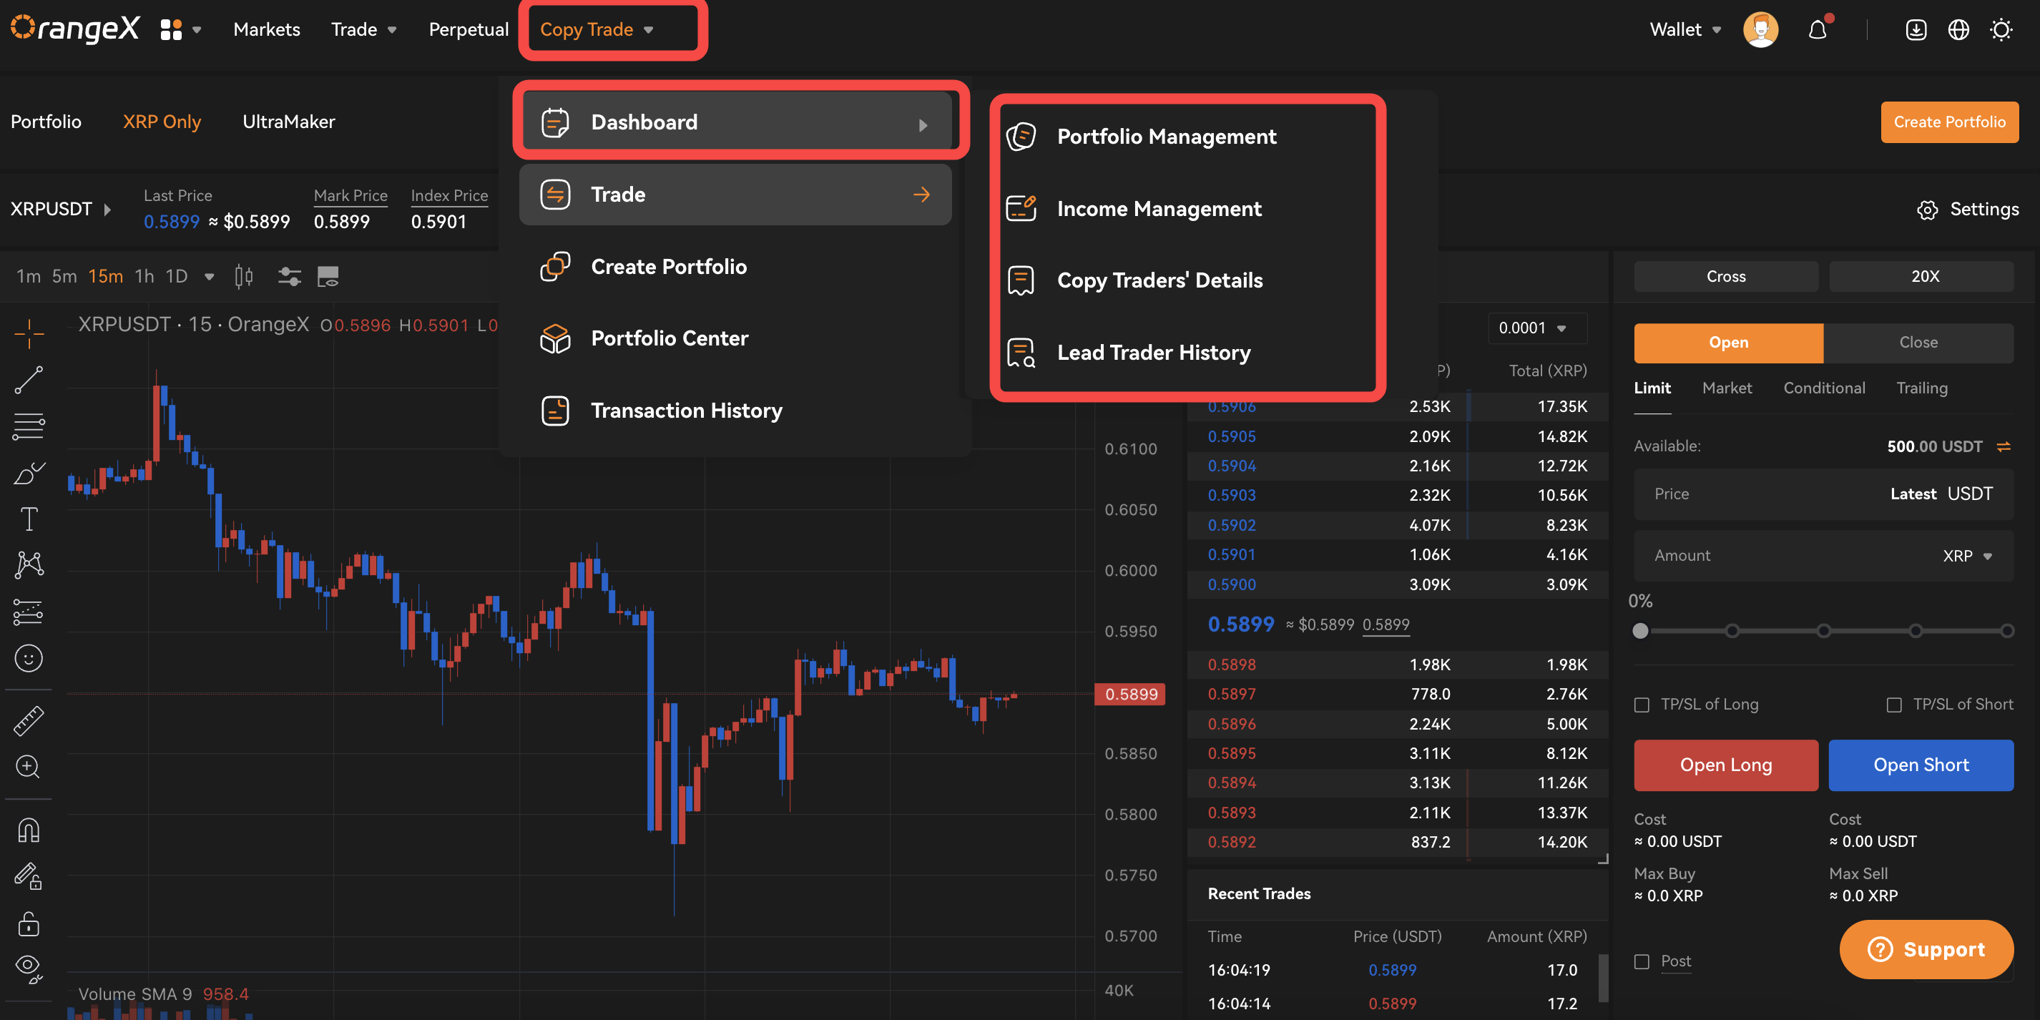Image resolution: width=2040 pixels, height=1020 pixels.
Task: Open the 0.0001 price precision dropdown
Action: (x=1538, y=328)
